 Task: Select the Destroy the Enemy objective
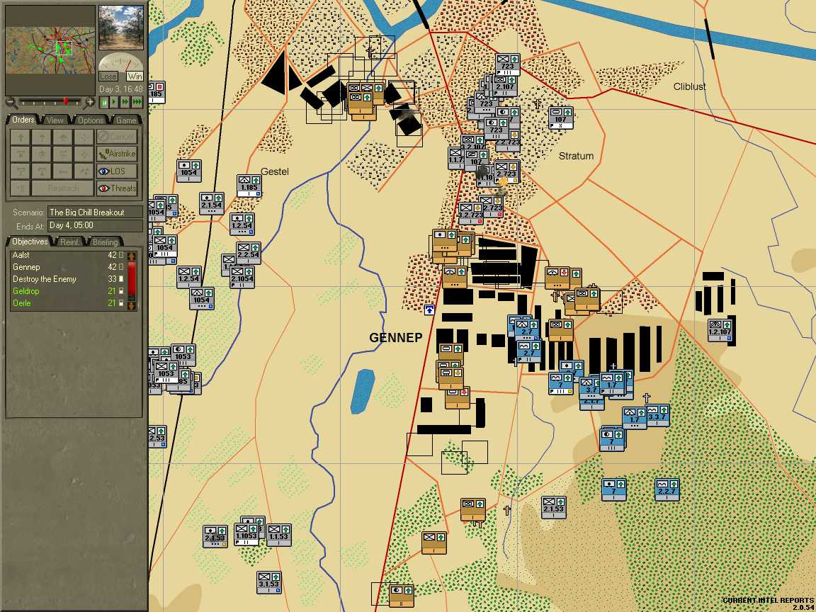pyautogui.click(x=68, y=279)
